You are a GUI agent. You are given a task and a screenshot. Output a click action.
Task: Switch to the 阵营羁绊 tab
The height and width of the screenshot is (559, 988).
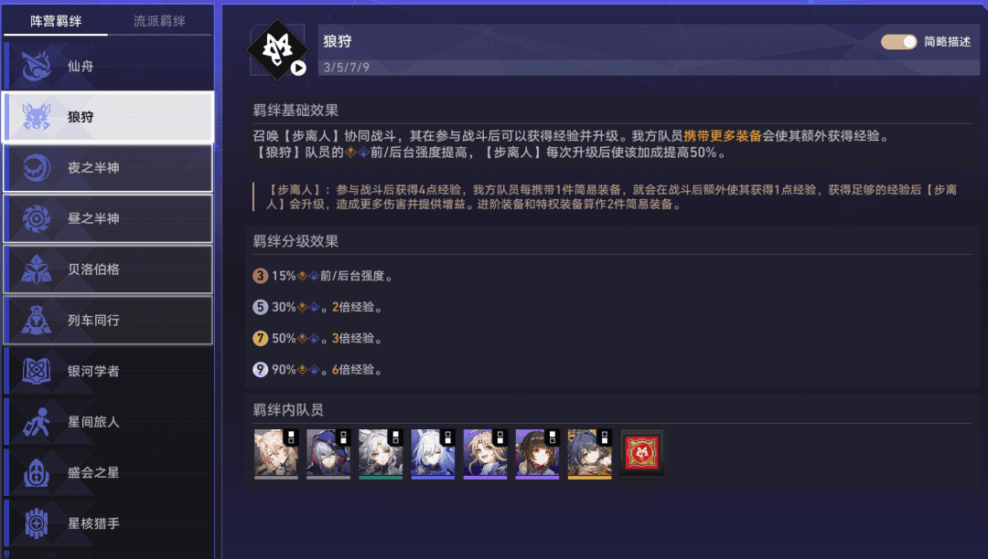(x=56, y=21)
